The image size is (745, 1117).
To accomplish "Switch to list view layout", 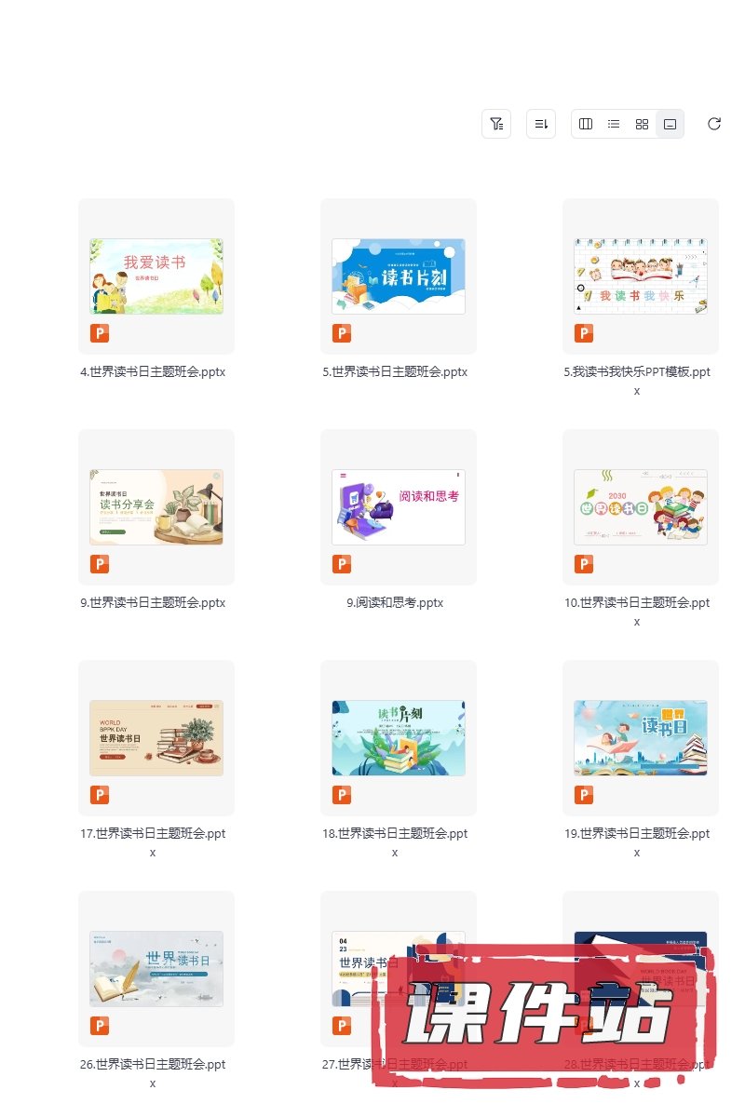I will 614,124.
